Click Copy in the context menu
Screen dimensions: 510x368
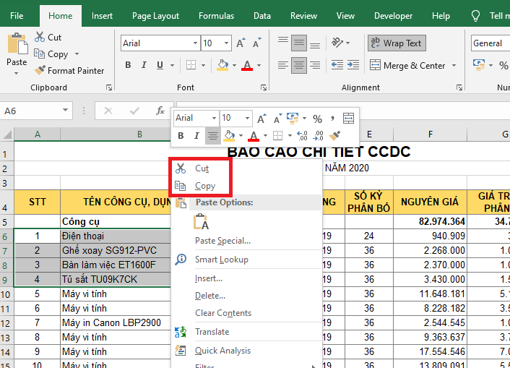[204, 186]
